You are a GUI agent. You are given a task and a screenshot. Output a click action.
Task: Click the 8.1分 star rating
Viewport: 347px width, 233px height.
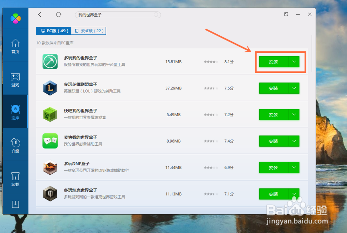(211, 62)
